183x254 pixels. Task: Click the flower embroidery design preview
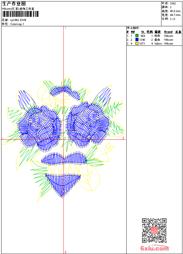coord(63,140)
